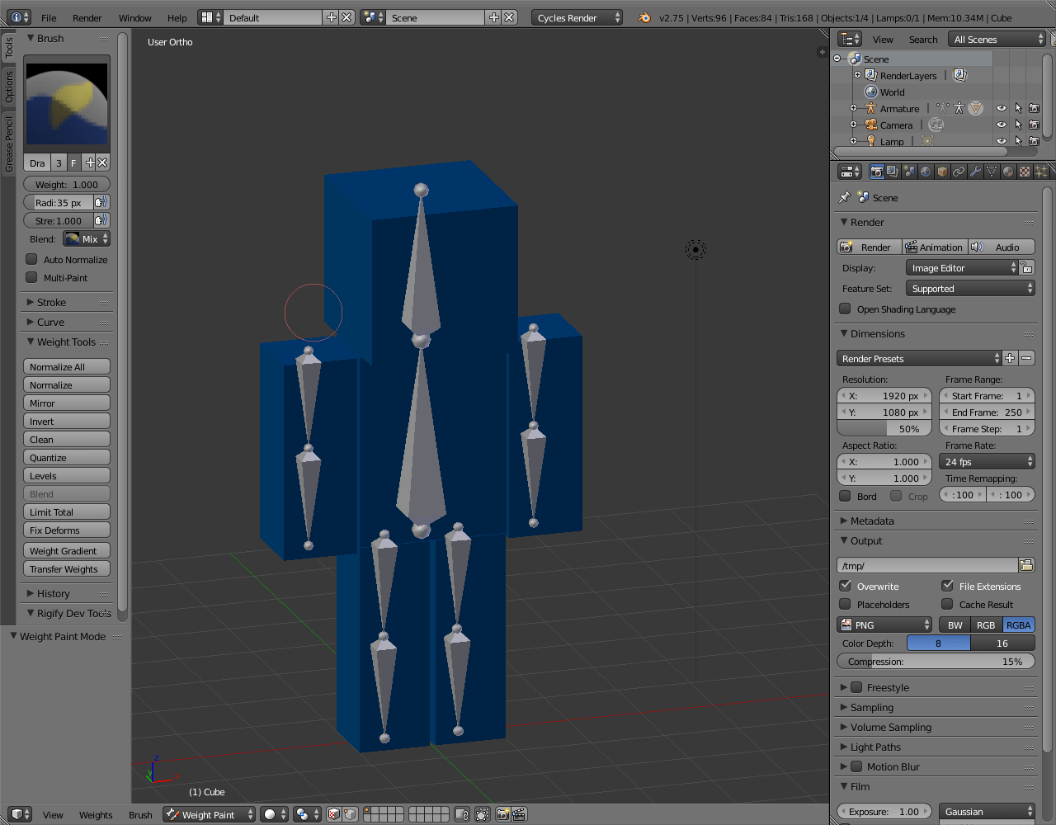Select the Modifiers wrench icon
Viewport: 1056px width, 825px height.
click(975, 171)
